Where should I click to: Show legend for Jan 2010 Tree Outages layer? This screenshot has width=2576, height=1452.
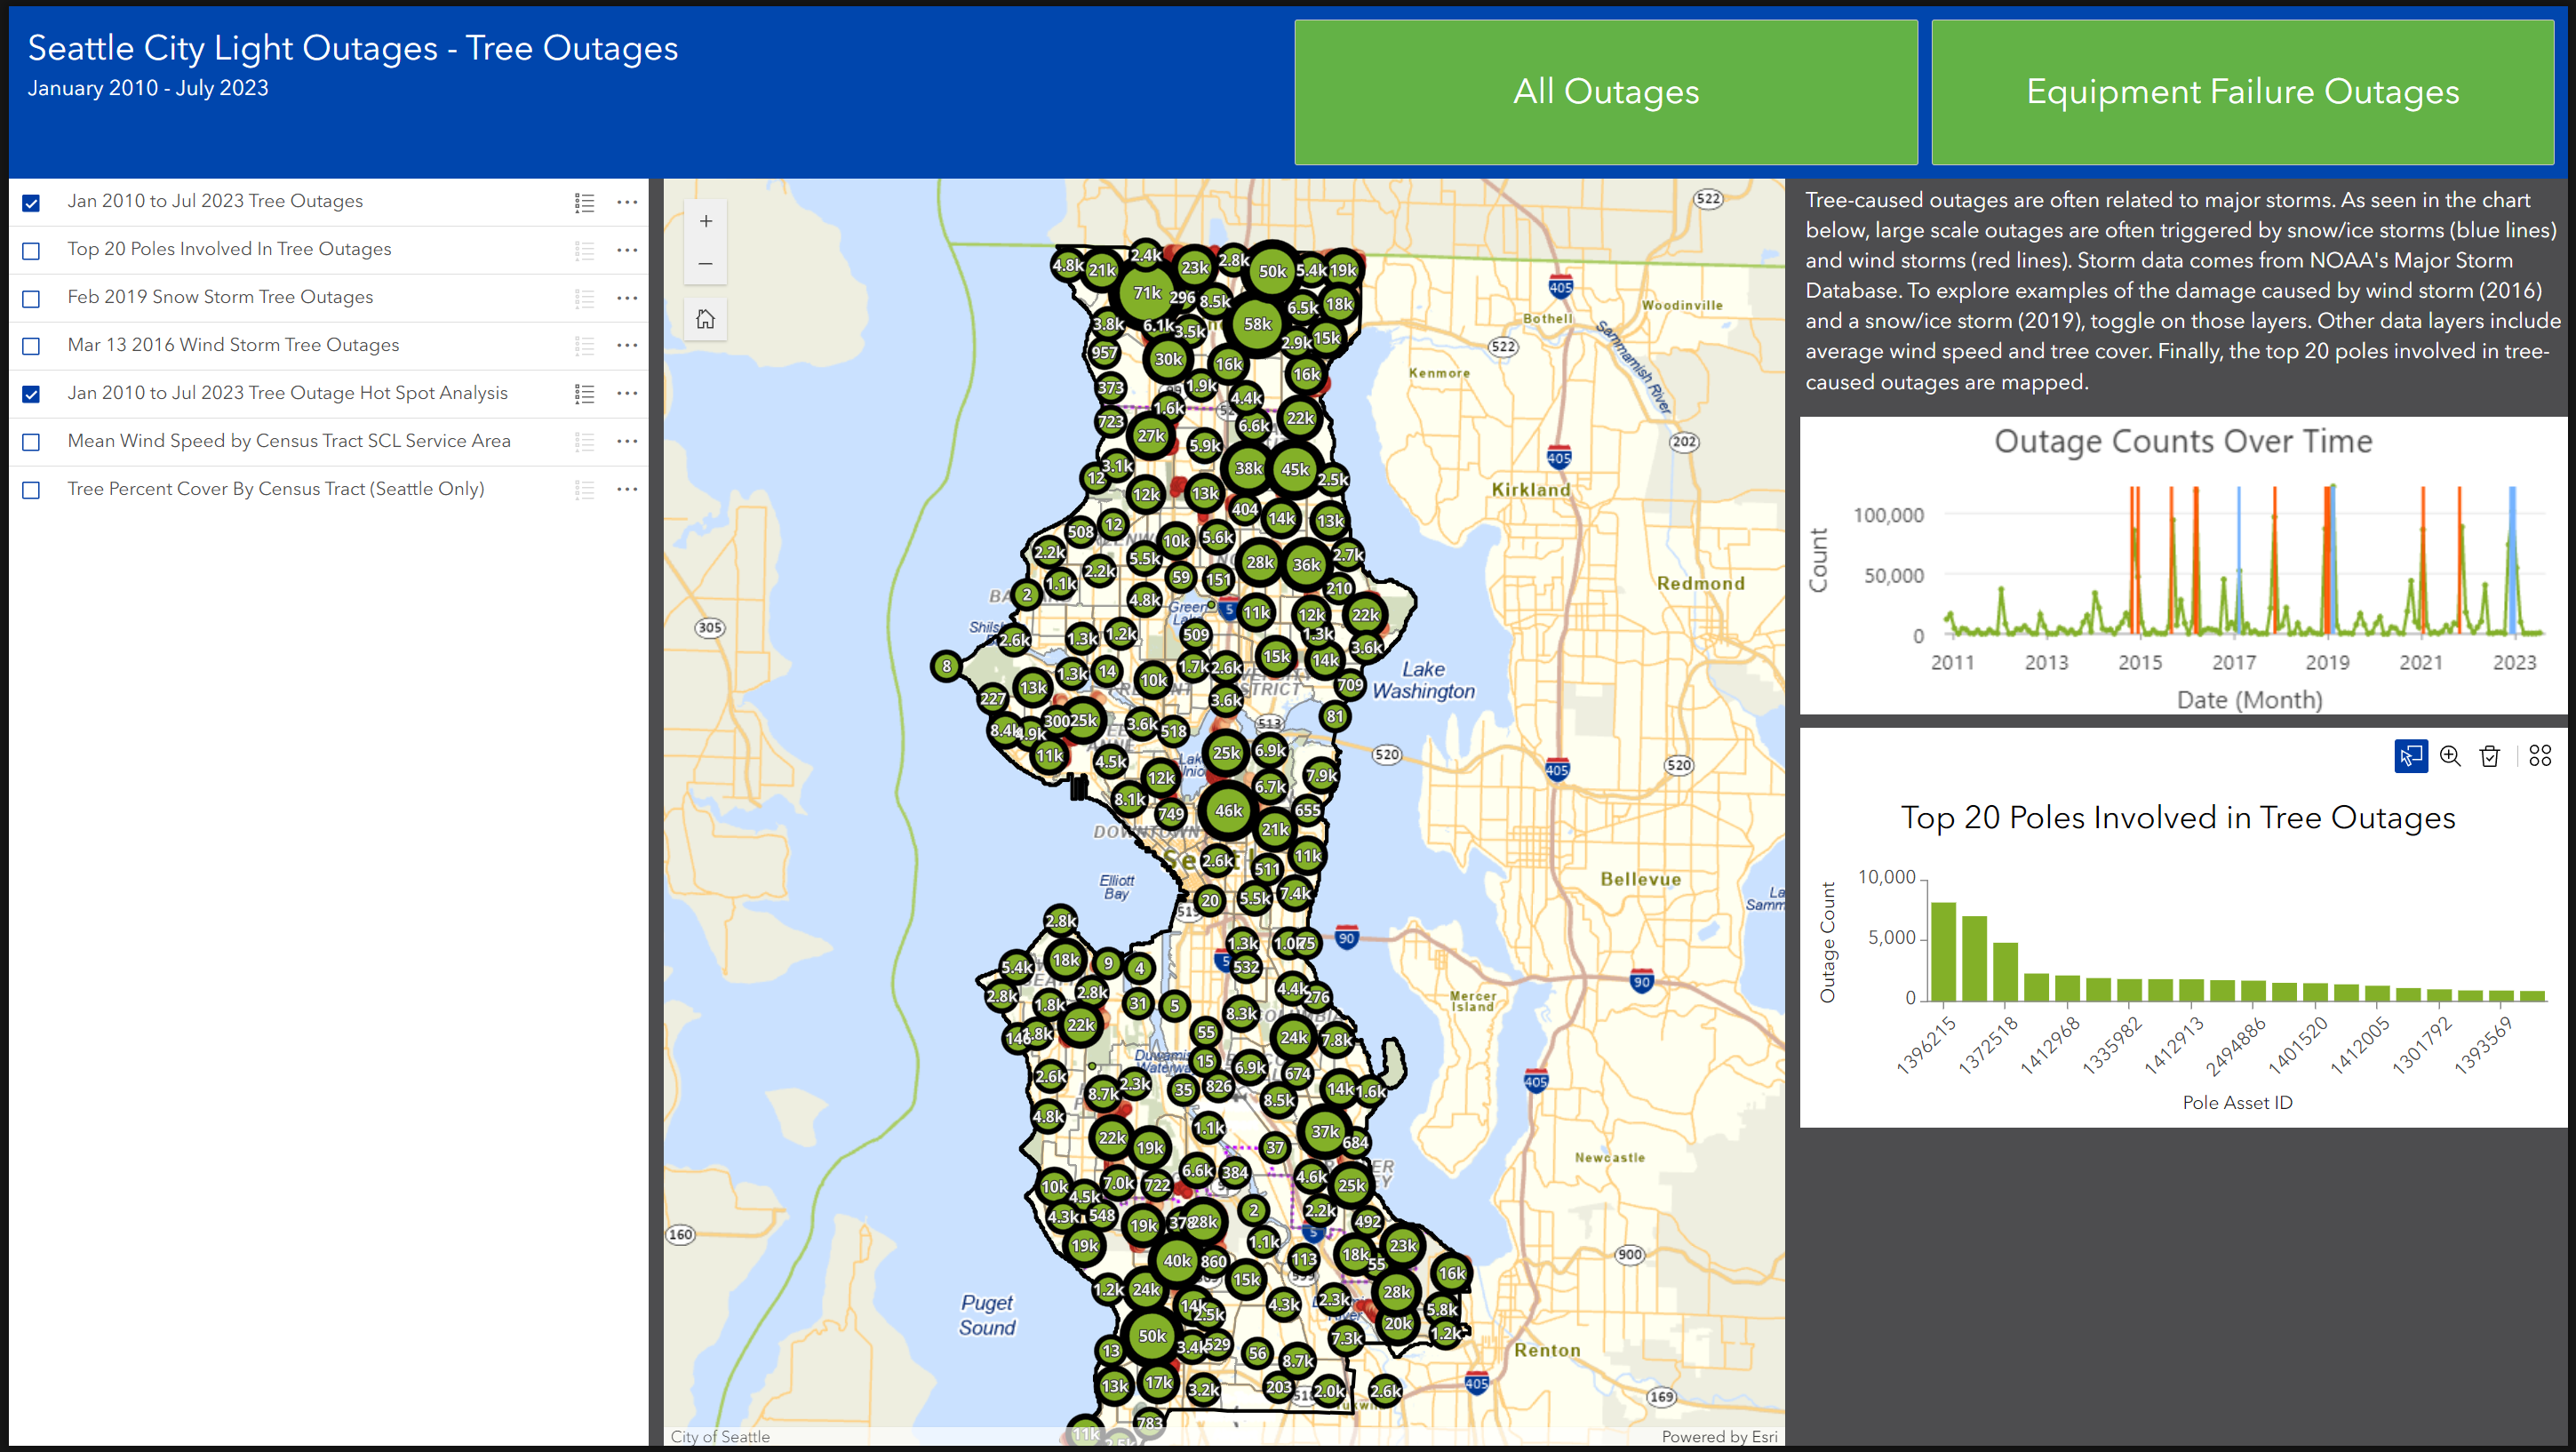point(585,203)
